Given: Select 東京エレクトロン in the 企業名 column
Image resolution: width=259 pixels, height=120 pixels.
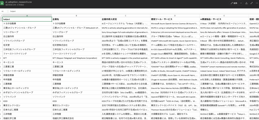Looking at the screenshot, I should click(76, 105).
